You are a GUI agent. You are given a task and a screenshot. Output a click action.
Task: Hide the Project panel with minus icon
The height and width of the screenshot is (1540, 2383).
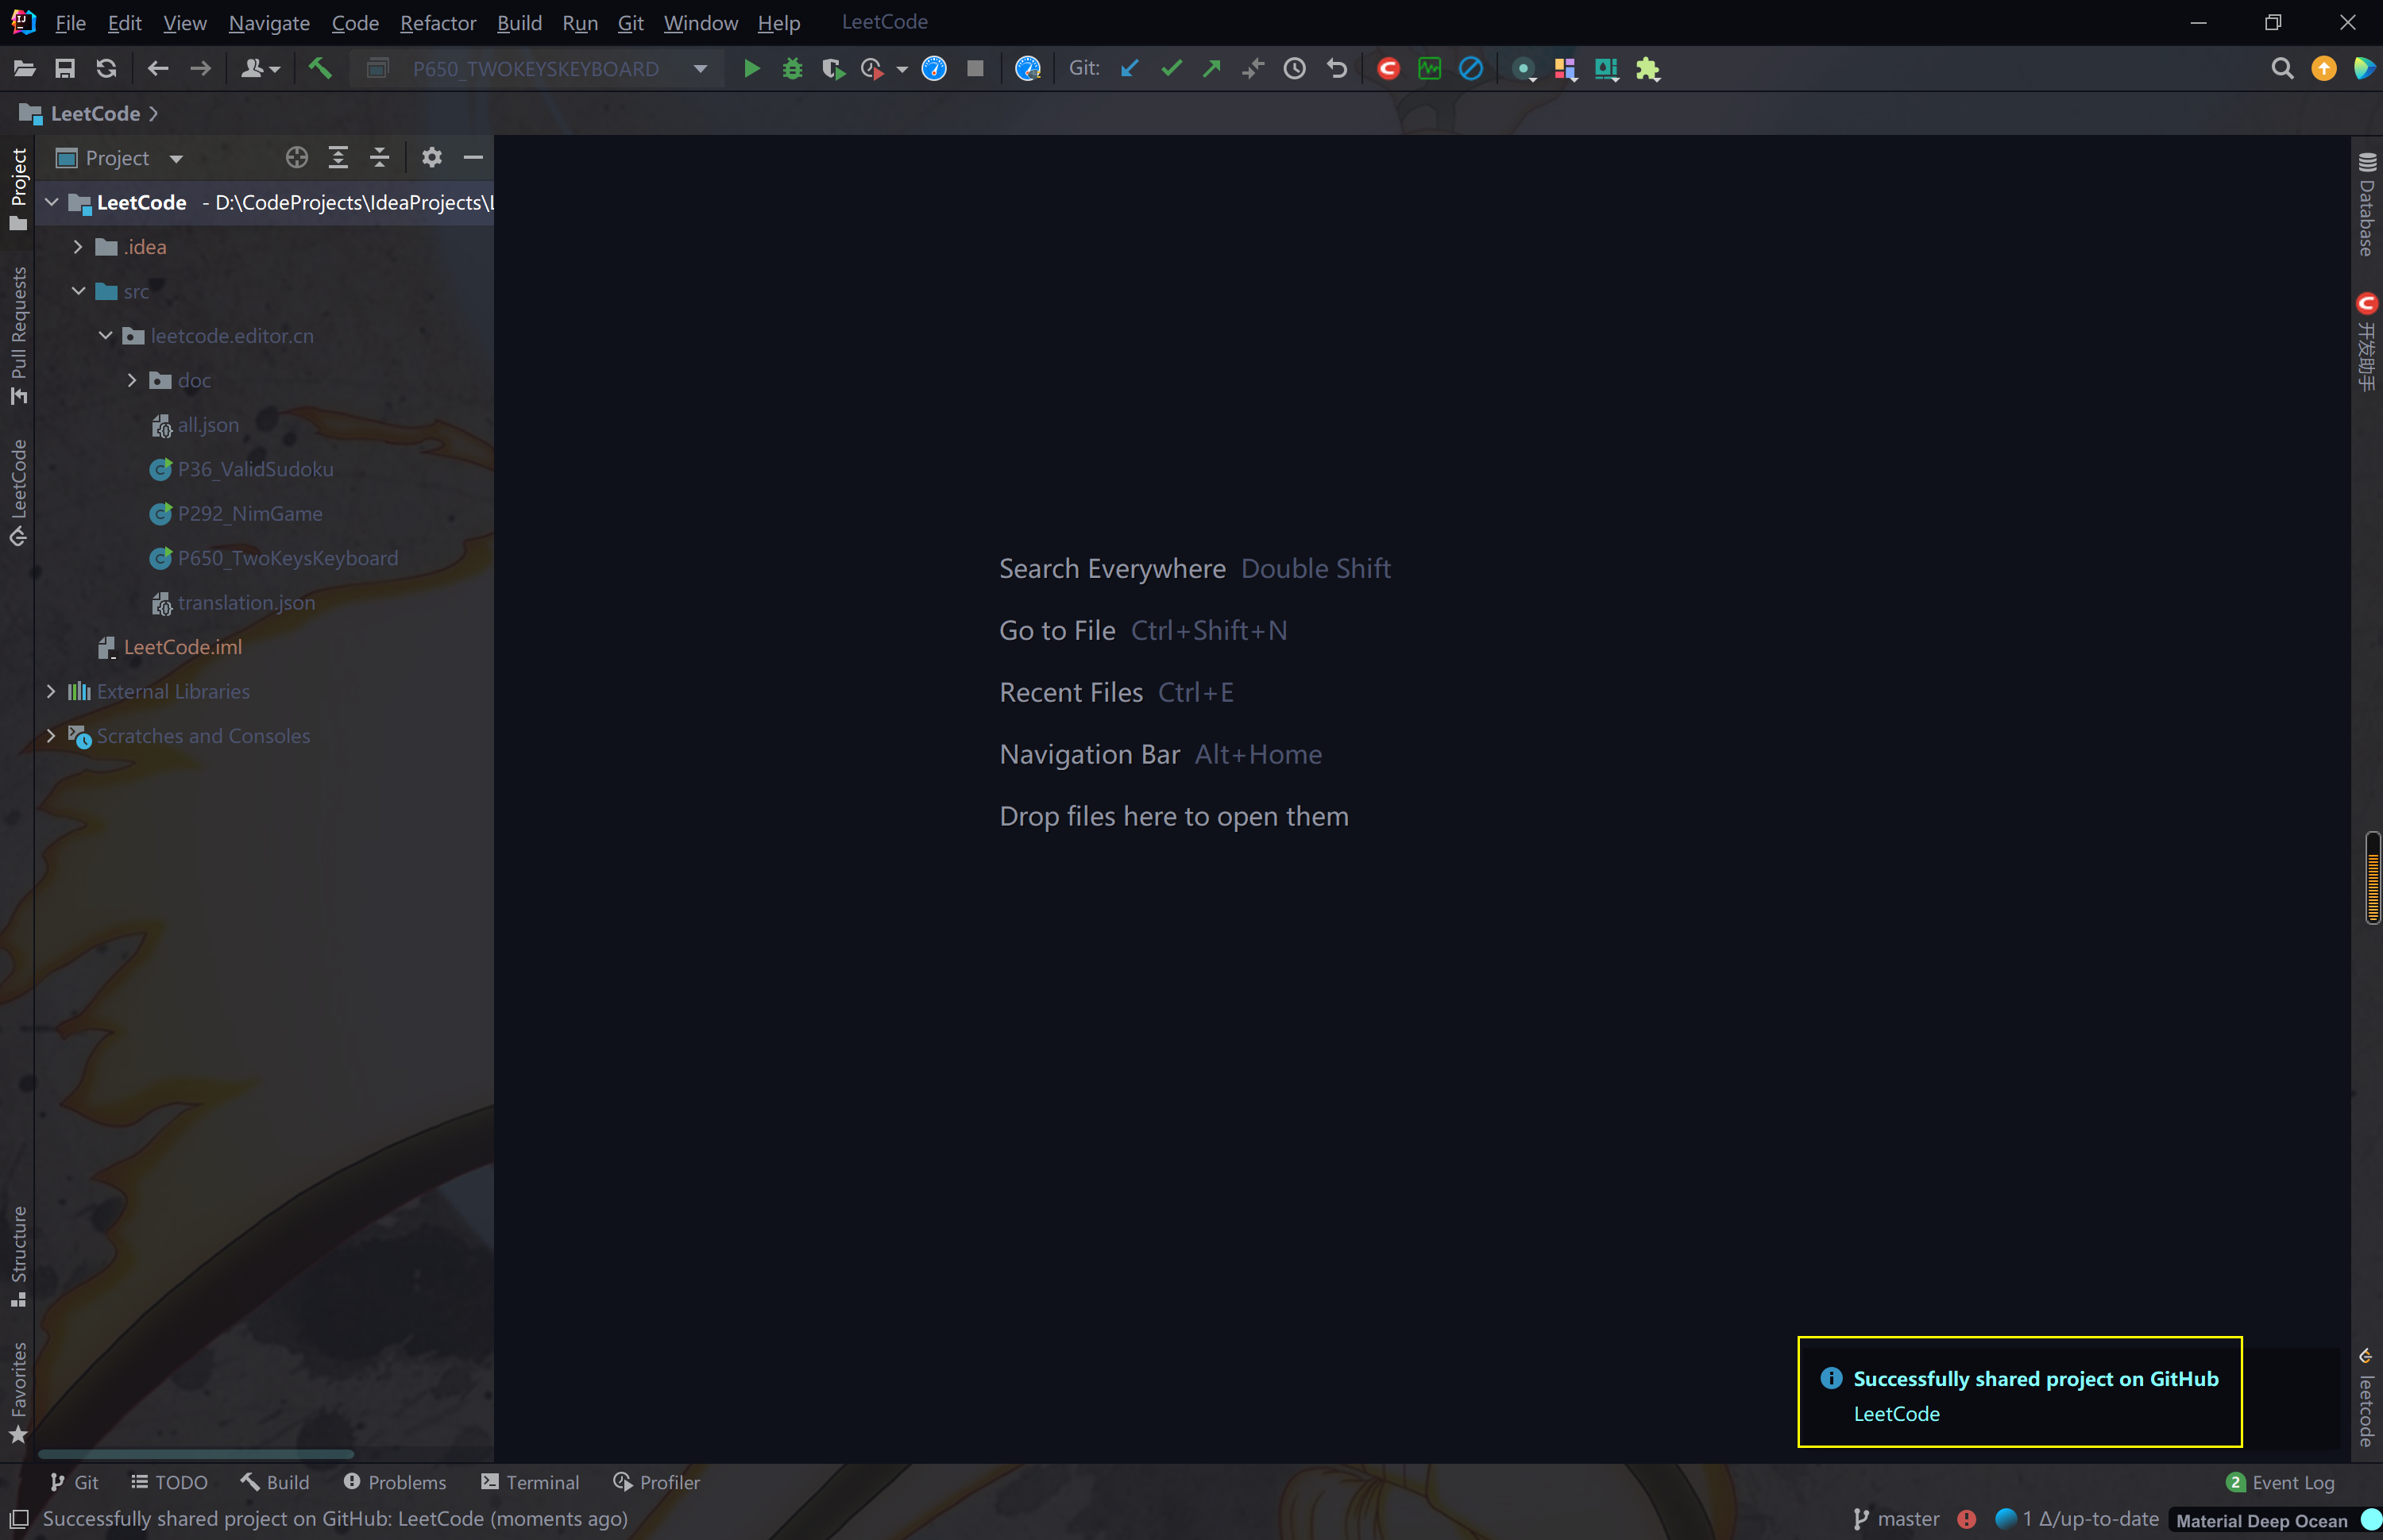tap(473, 158)
